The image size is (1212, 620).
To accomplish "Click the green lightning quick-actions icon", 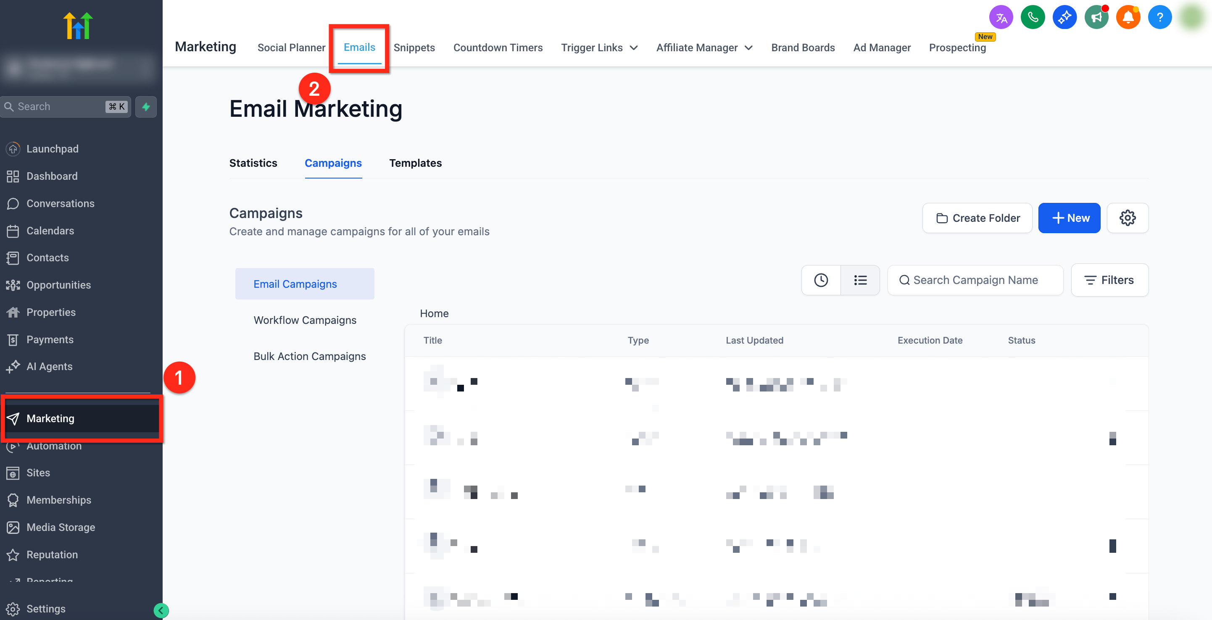I will [146, 107].
